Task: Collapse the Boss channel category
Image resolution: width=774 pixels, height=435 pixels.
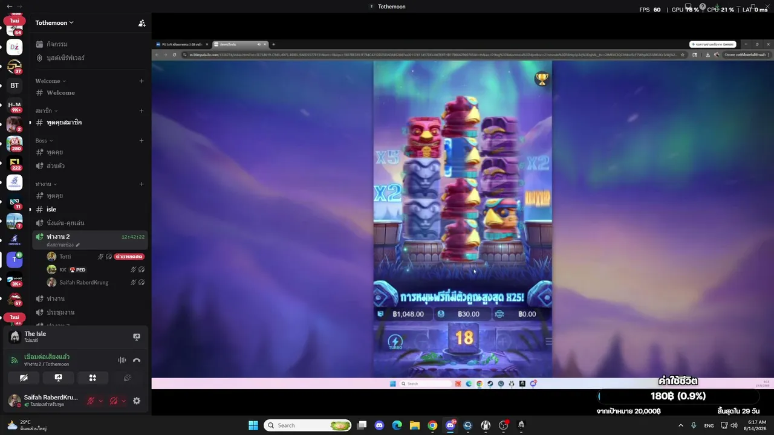Action: tap(44, 141)
